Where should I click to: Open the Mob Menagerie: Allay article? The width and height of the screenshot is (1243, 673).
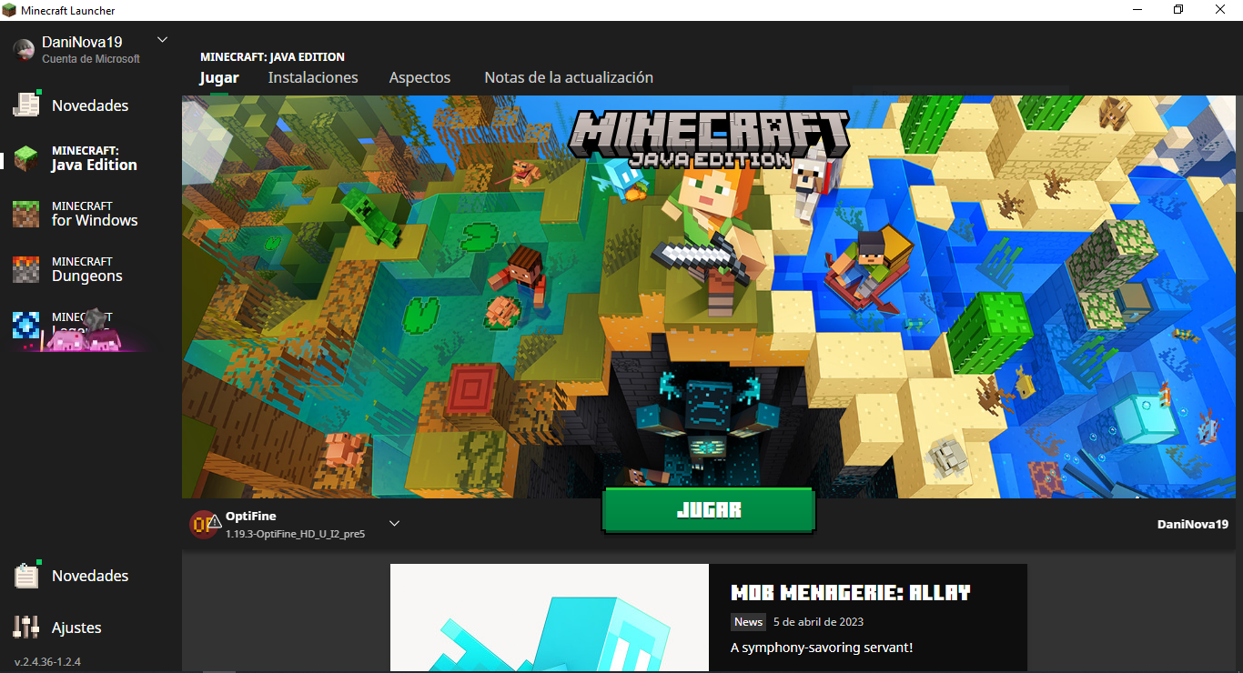coord(851,592)
